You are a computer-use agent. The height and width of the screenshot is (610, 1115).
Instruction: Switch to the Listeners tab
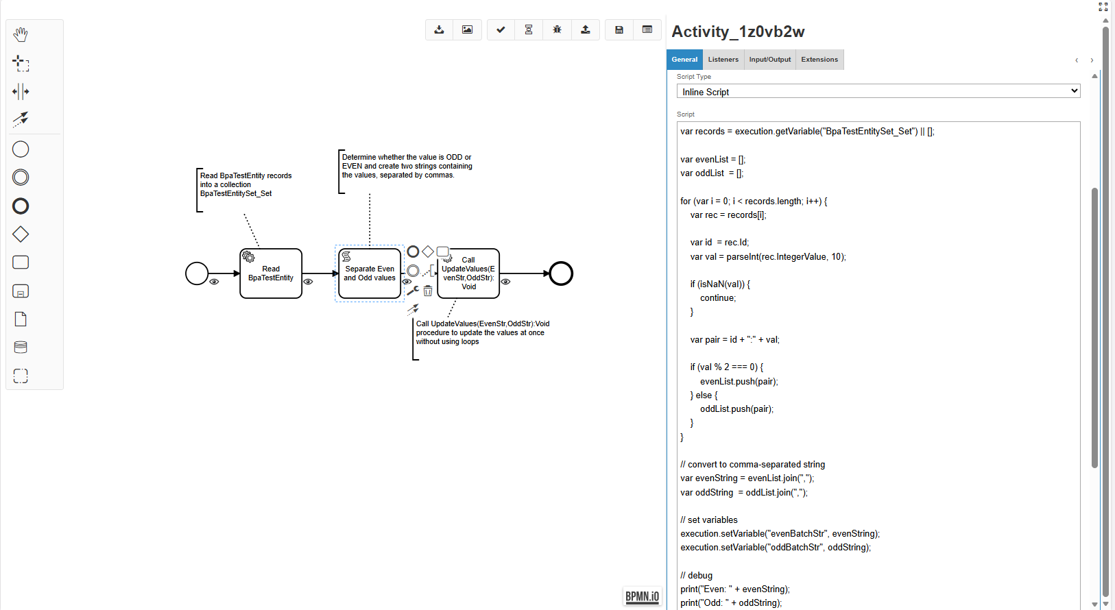coord(723,60)
